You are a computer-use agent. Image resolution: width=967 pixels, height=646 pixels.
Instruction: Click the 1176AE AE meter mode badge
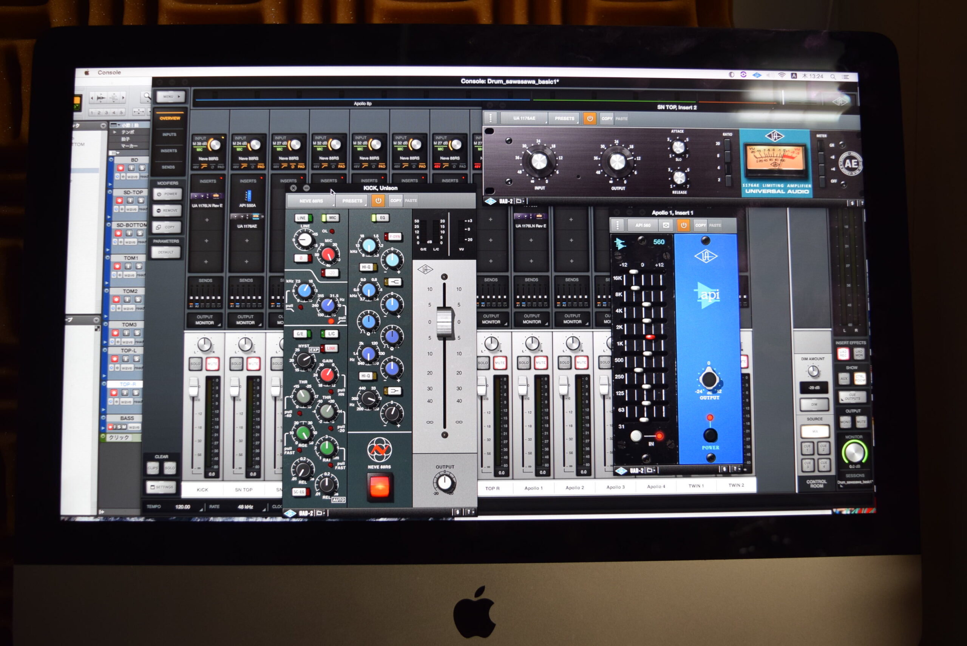[850, 163]
